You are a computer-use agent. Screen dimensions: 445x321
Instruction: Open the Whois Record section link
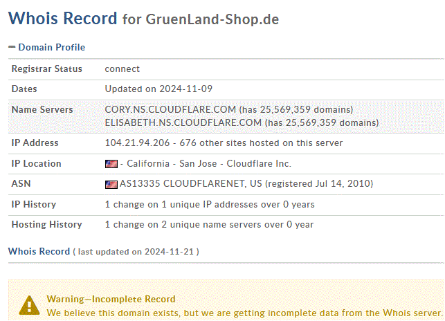[x=39, y=251]
